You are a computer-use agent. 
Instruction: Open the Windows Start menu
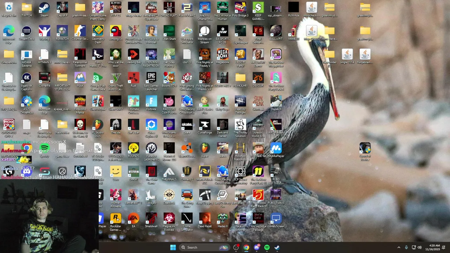pos(173,247)
